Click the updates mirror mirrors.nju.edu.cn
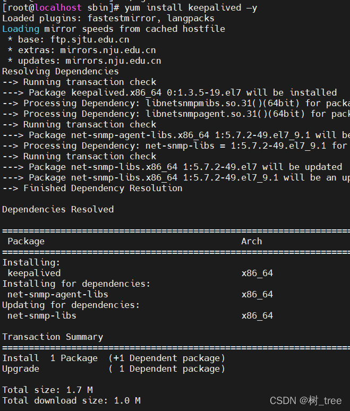This screenshot has height=411, width=350. (x=113, y=61)
